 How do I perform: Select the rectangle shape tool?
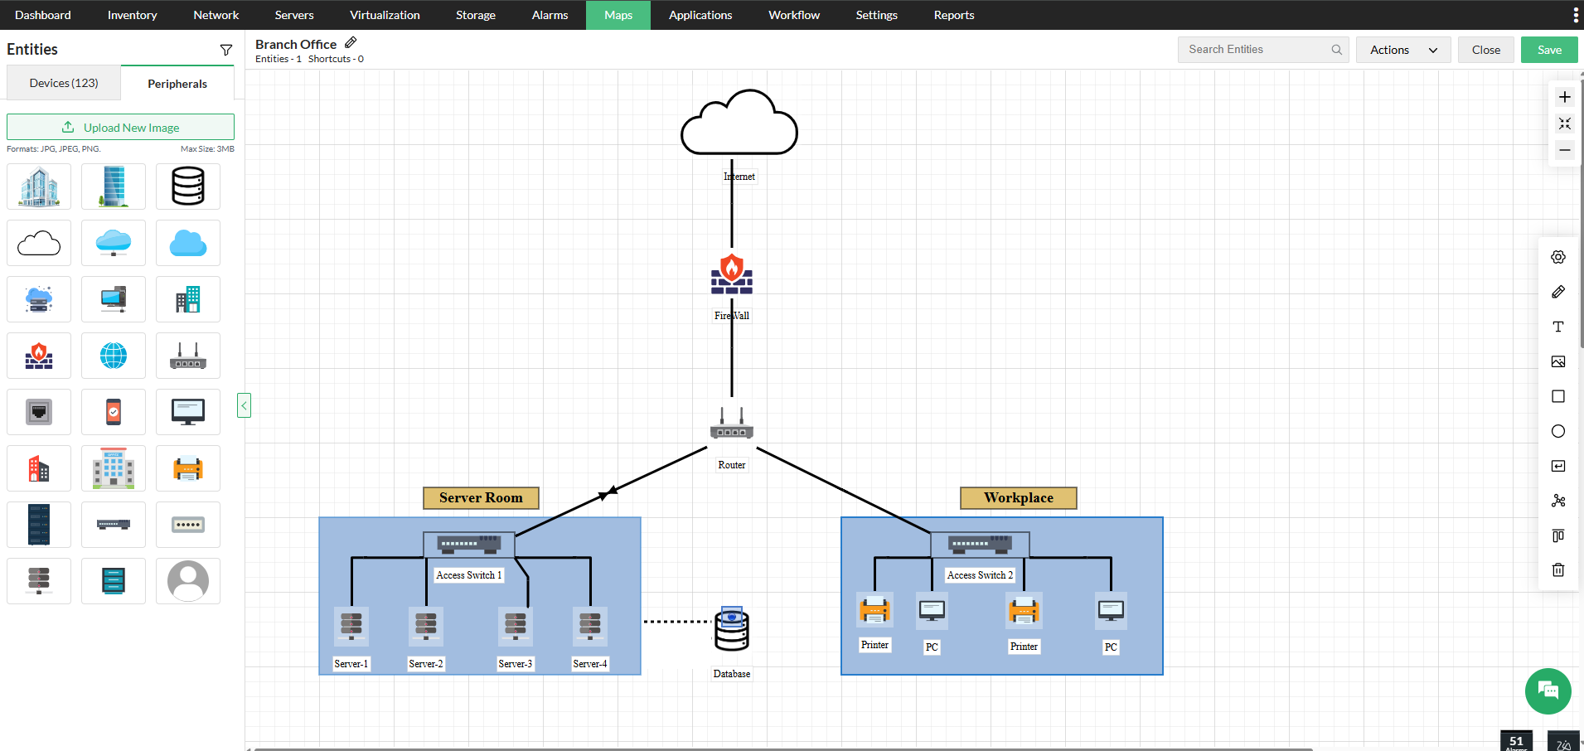(1558, 397)
